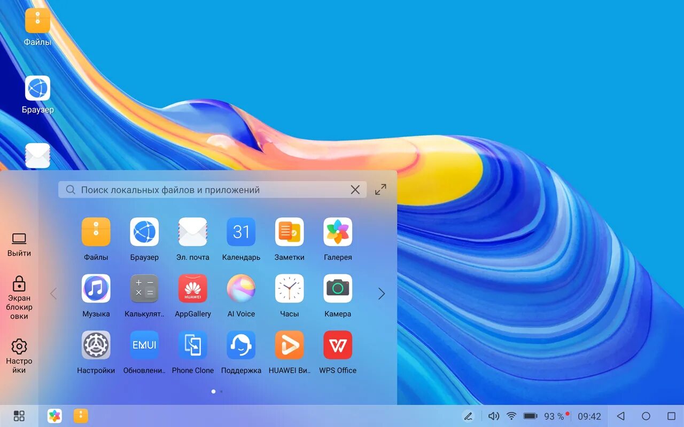Launch the Календарь app
The height and width of the screenshot is (427, 684).
point(240,232)
